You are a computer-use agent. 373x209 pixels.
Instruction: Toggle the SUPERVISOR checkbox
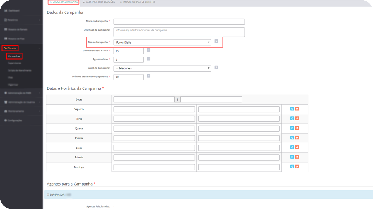48,194
